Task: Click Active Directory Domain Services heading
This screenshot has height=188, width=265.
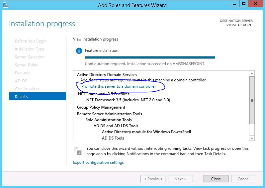Action: (107, 74)
